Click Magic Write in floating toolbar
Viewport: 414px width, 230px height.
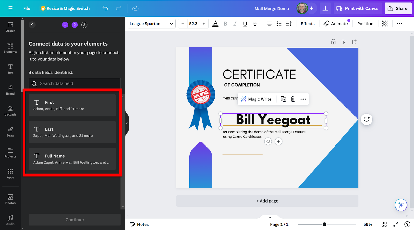coord(256,99)
